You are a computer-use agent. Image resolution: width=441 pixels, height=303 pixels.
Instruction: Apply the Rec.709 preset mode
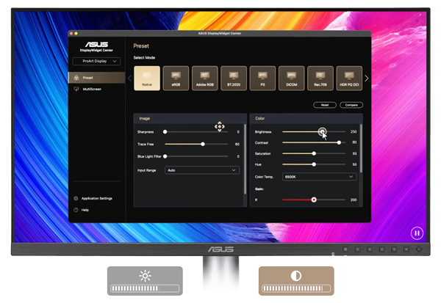click(320, 79)
